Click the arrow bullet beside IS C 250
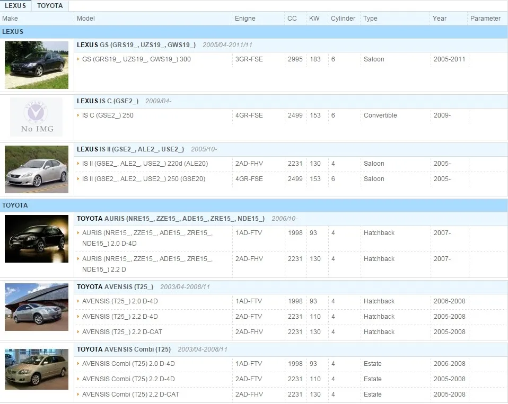The height and width of the screenshot is (404, 508). click(x=78, y=115)
